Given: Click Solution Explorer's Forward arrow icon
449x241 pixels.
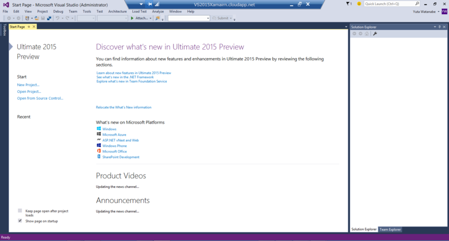Looking at the screenshot, I should [x=360, y=34].
